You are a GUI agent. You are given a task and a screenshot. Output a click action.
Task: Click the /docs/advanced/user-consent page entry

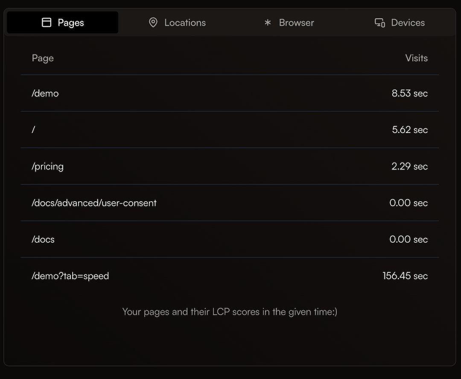[x=94, y=203]
